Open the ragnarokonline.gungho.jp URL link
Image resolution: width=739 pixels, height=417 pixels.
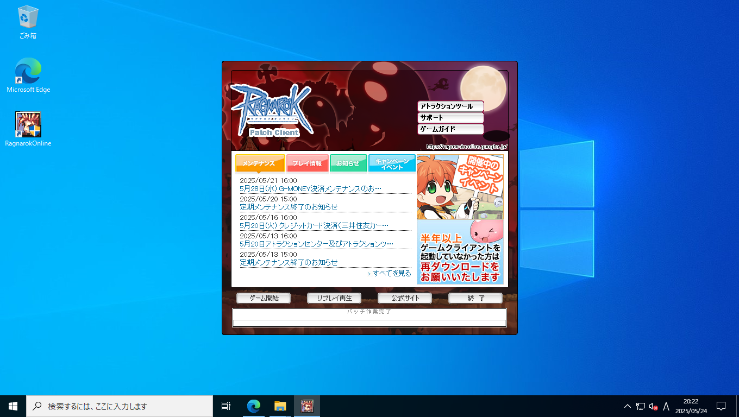[x=466, y=146]
